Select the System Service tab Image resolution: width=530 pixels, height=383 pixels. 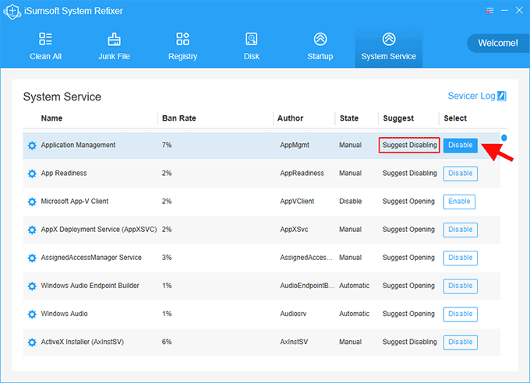coord(389,47)
